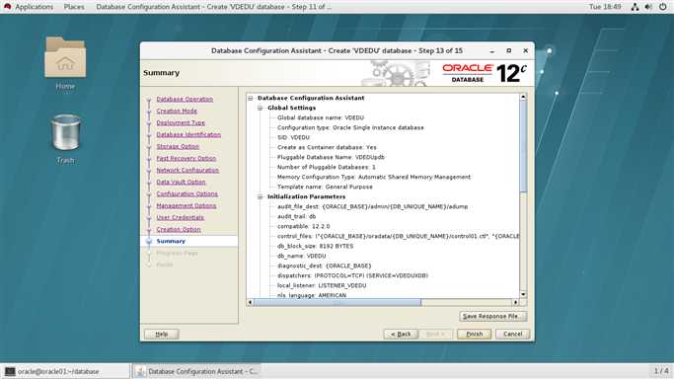Go to Creation Option step
The width and height of the screenshot is (674, 379).
[x=179, y=229]
